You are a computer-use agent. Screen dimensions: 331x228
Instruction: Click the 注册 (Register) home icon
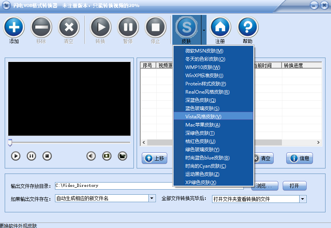pyautogui.click(x=220, y=27)
